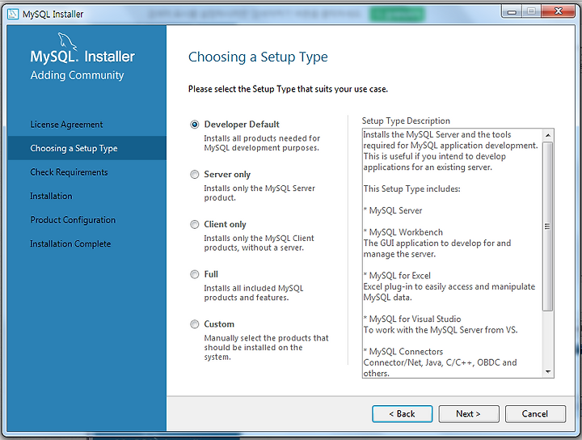
Task: Click the MySQL dolphin logo
Action: [67, 41]
